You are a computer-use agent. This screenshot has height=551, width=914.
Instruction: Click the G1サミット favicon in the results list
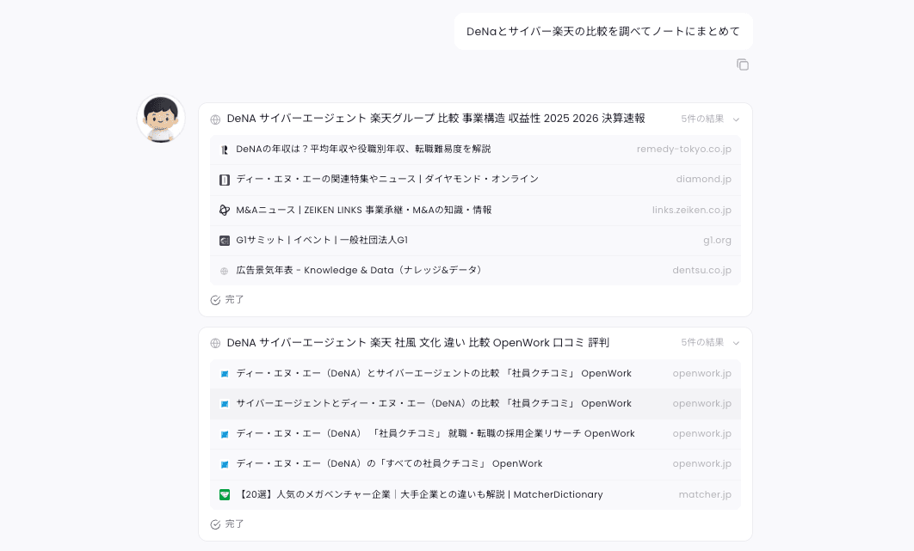pyautogui.click(x=223, y=240)
